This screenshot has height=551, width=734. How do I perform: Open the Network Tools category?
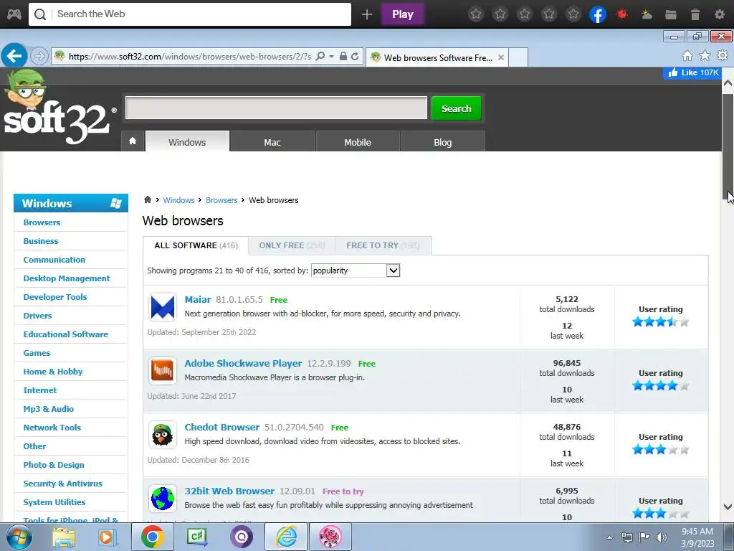point(52,428)
